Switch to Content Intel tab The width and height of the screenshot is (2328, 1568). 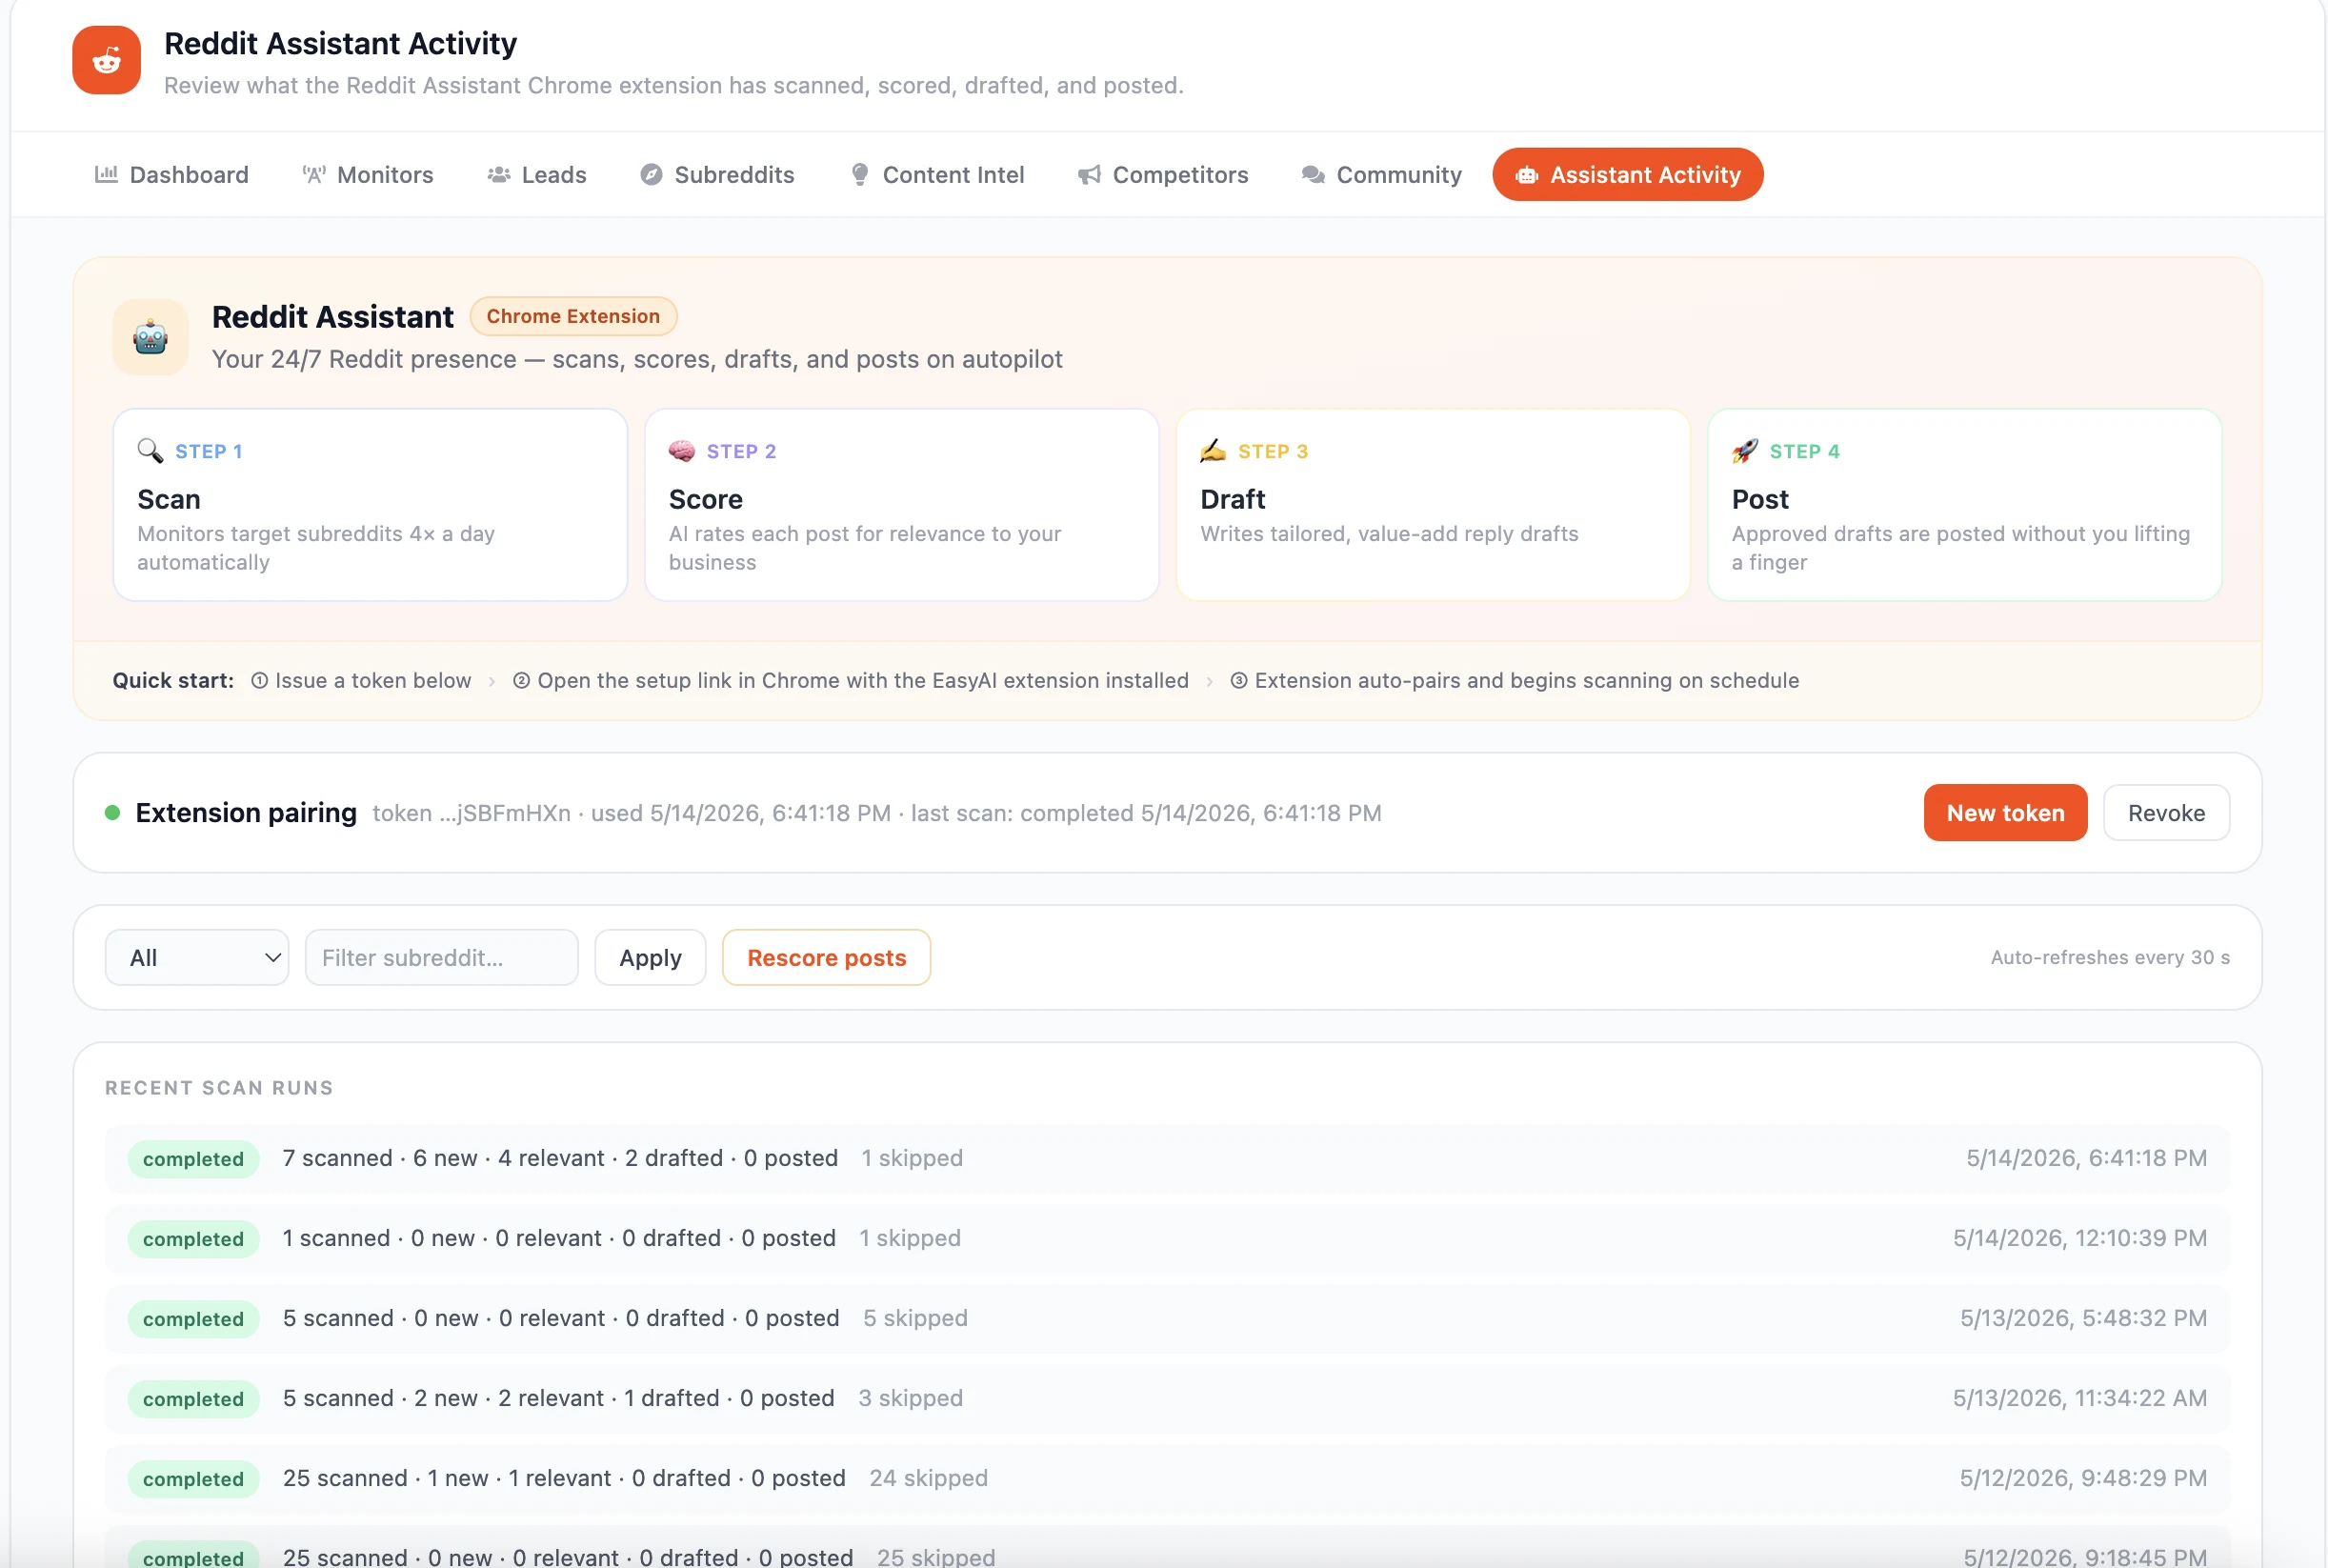(937, 175)
